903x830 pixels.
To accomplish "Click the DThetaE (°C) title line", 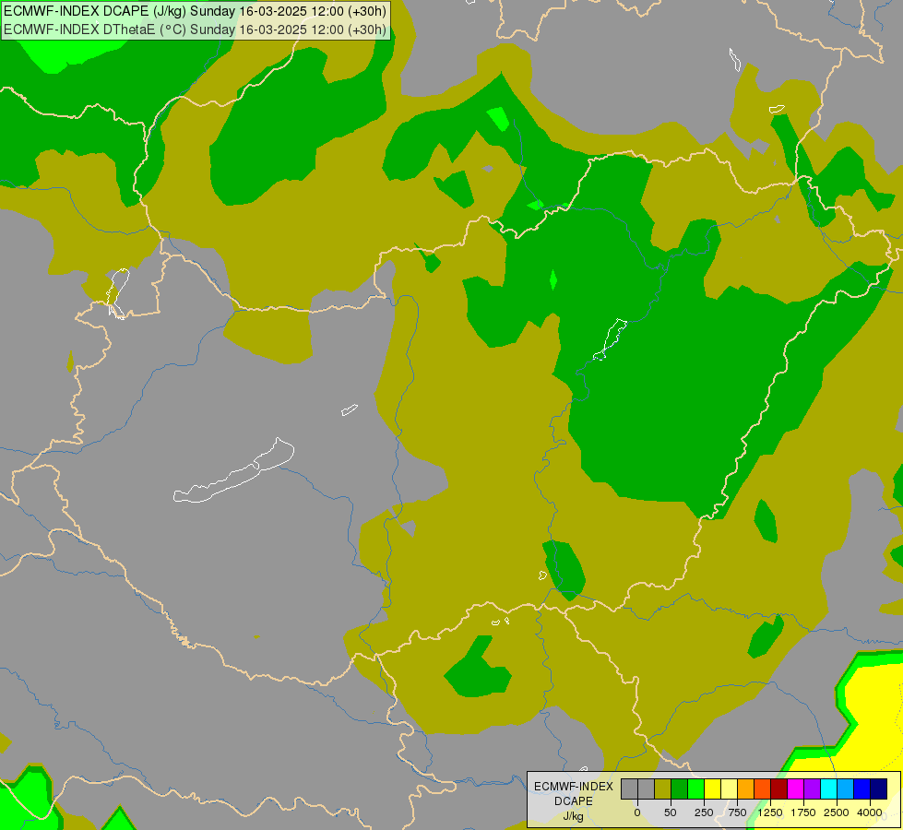I will point(196,30).
